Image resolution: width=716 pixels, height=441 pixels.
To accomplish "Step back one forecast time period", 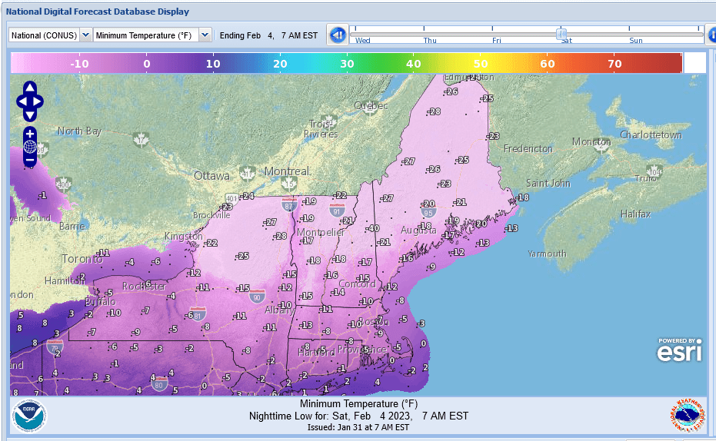I will point(337,35).
